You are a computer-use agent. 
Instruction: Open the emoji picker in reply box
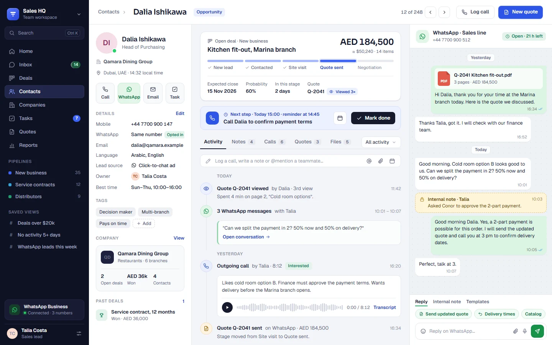click(423, 331)
